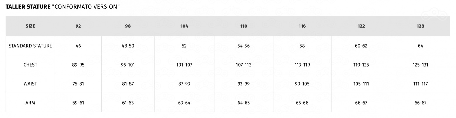Viewport: 456px width, 118px height.
Task: Click the size 104 column header
Action: pyautogui.click(x=184, y=26)
